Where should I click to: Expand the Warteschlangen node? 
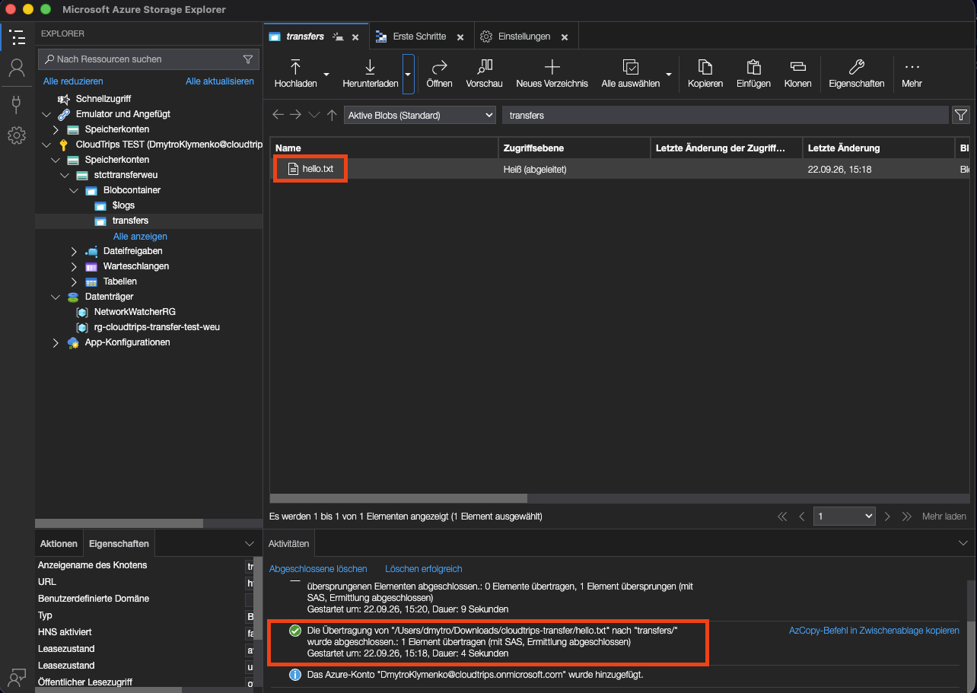(x=74, y=266)
